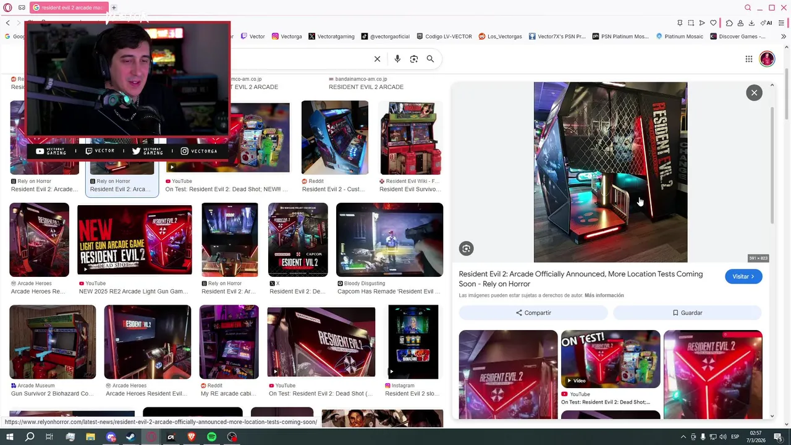Screen dimensions: 791x445
Task: Open the Platinum Mosaic bookmark
Action: [679, 36]
